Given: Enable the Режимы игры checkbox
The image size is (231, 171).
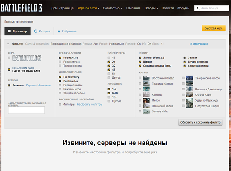Looking at the screenshot, I should coord(60,89).
